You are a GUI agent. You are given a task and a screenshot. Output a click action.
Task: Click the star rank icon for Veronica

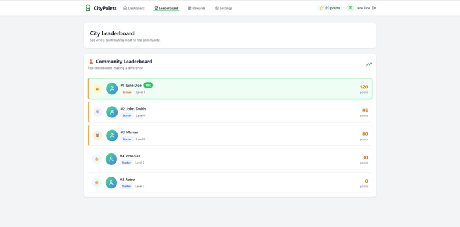pyautogui.click(x=97, y=159)
